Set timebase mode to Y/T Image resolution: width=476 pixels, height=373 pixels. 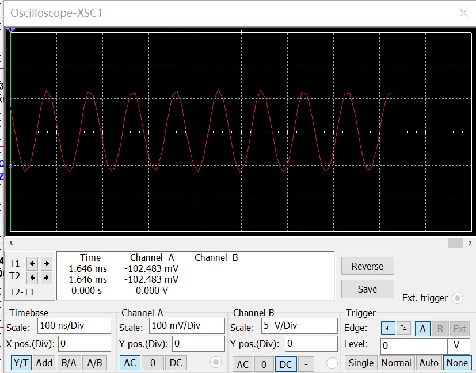click(x=21, y=363)
